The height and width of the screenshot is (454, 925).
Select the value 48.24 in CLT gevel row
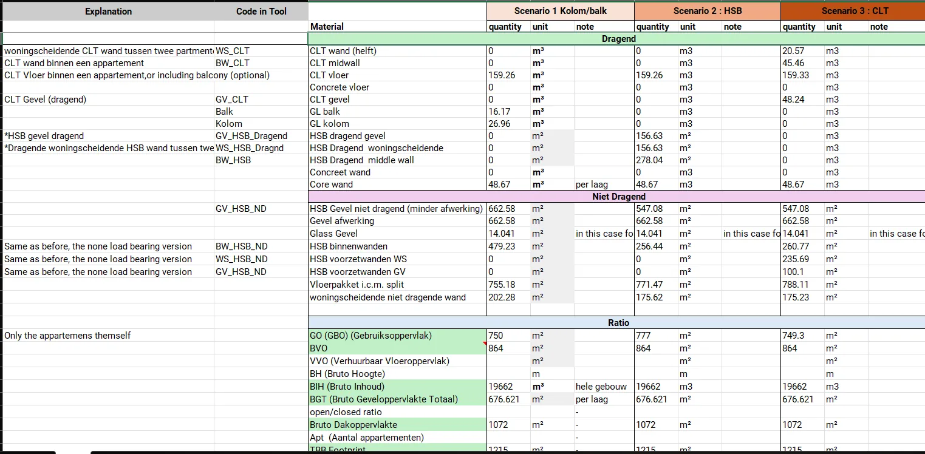[x=802, y=100]
